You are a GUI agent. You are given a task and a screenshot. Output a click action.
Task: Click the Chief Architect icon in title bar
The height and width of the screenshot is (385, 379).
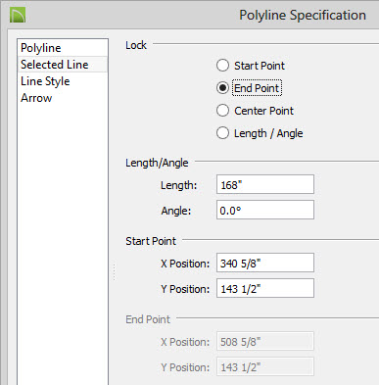pyautogui.click(x=18, y=16)
